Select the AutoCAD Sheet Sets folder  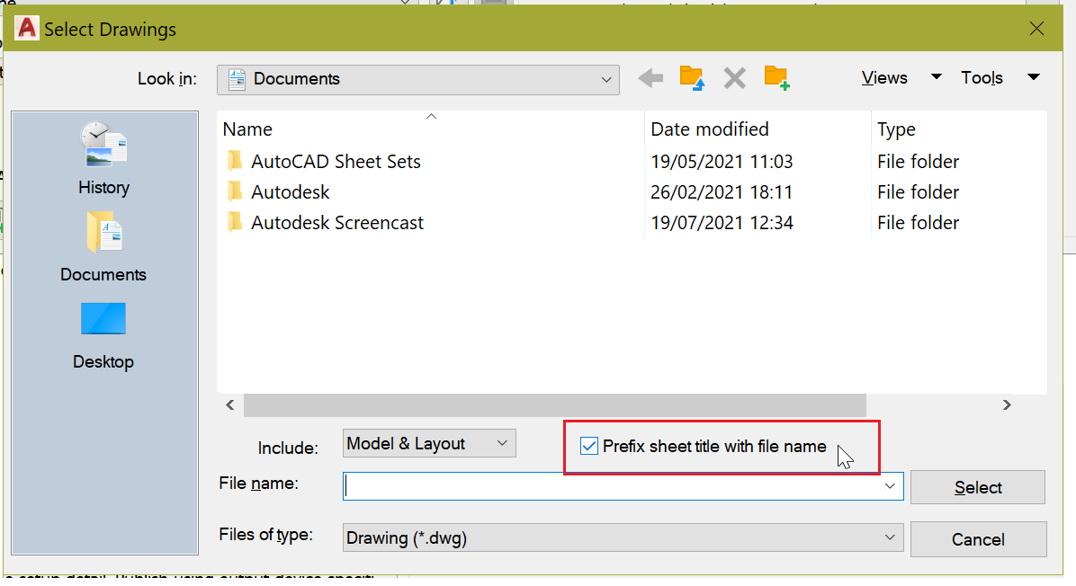[336, 162]
